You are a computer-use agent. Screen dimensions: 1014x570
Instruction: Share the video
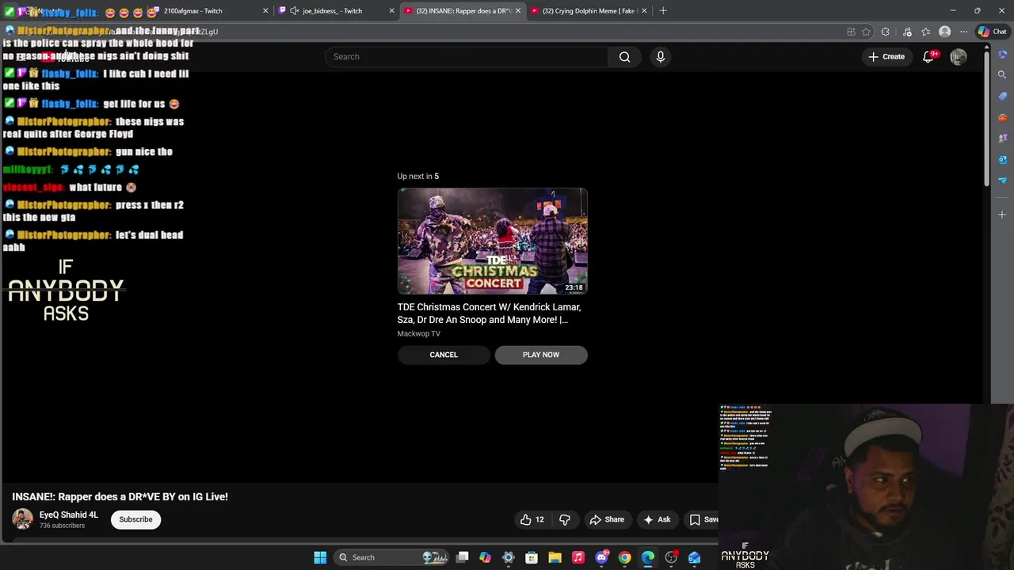(607, 519)
